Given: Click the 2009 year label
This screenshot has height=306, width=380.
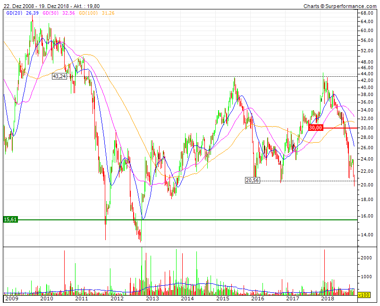Looking at the screenshot, I should pyautogui.click(x=12, y=298).
